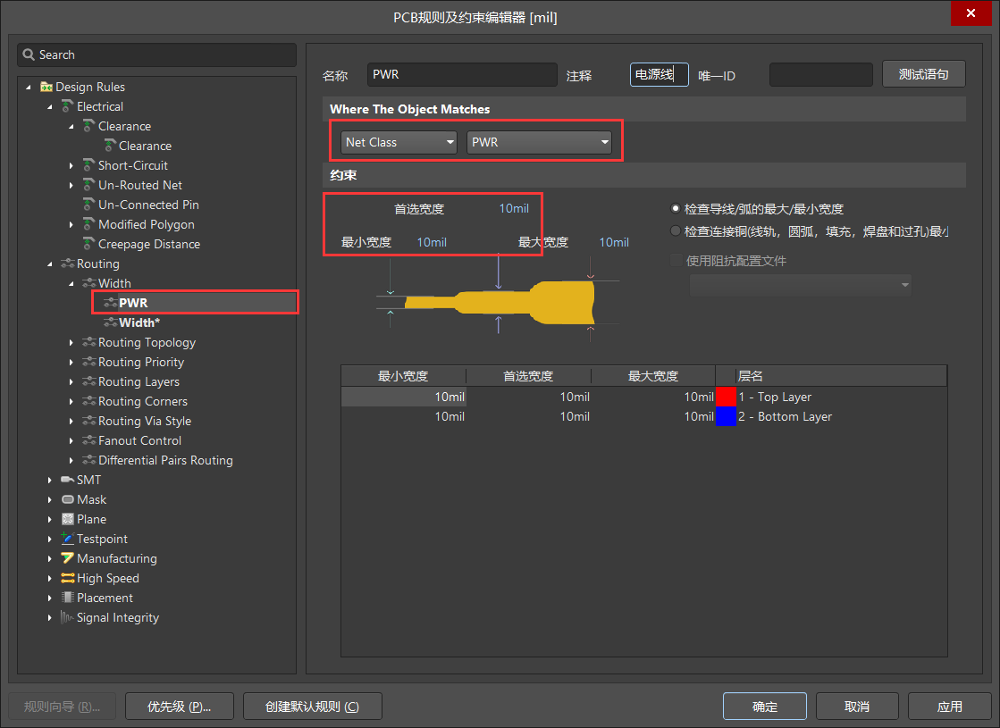
Task: Click the Creepage Distance rule icon
Action: point(88,244)
